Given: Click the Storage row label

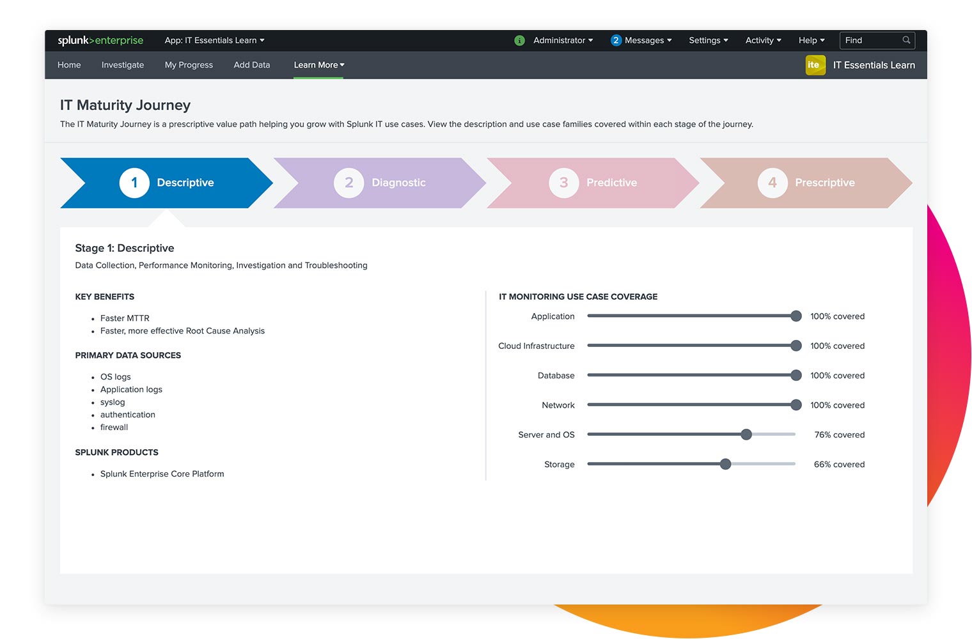Looking at the screenshot, I should [560, 465].
